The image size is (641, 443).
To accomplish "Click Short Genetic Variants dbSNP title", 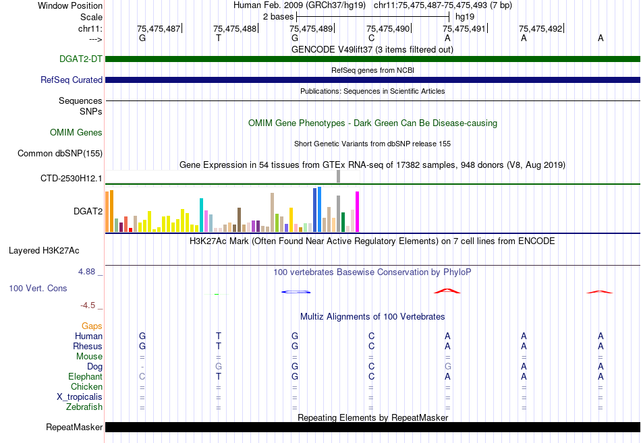I will pyautogui.click(x=372, y=144).
